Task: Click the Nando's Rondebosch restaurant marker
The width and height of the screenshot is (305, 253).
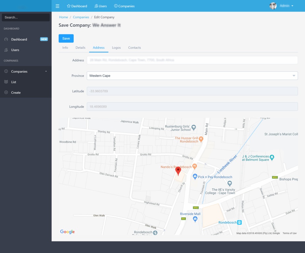Action: [195, 166]
